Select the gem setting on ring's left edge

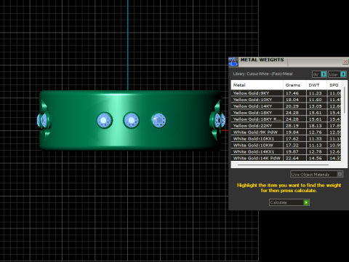(x=44, y=120)
